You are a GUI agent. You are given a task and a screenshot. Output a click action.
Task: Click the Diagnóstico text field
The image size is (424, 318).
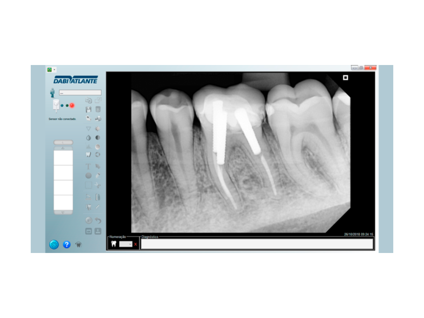tap(257, 244)
